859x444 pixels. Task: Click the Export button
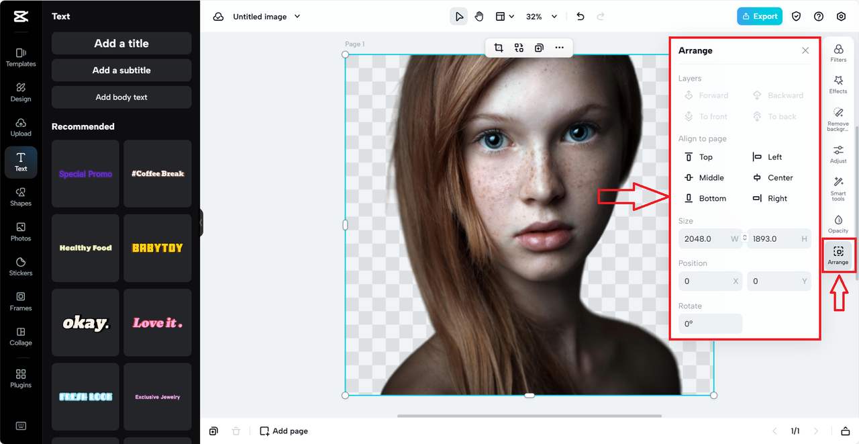(x=760, y=17)
